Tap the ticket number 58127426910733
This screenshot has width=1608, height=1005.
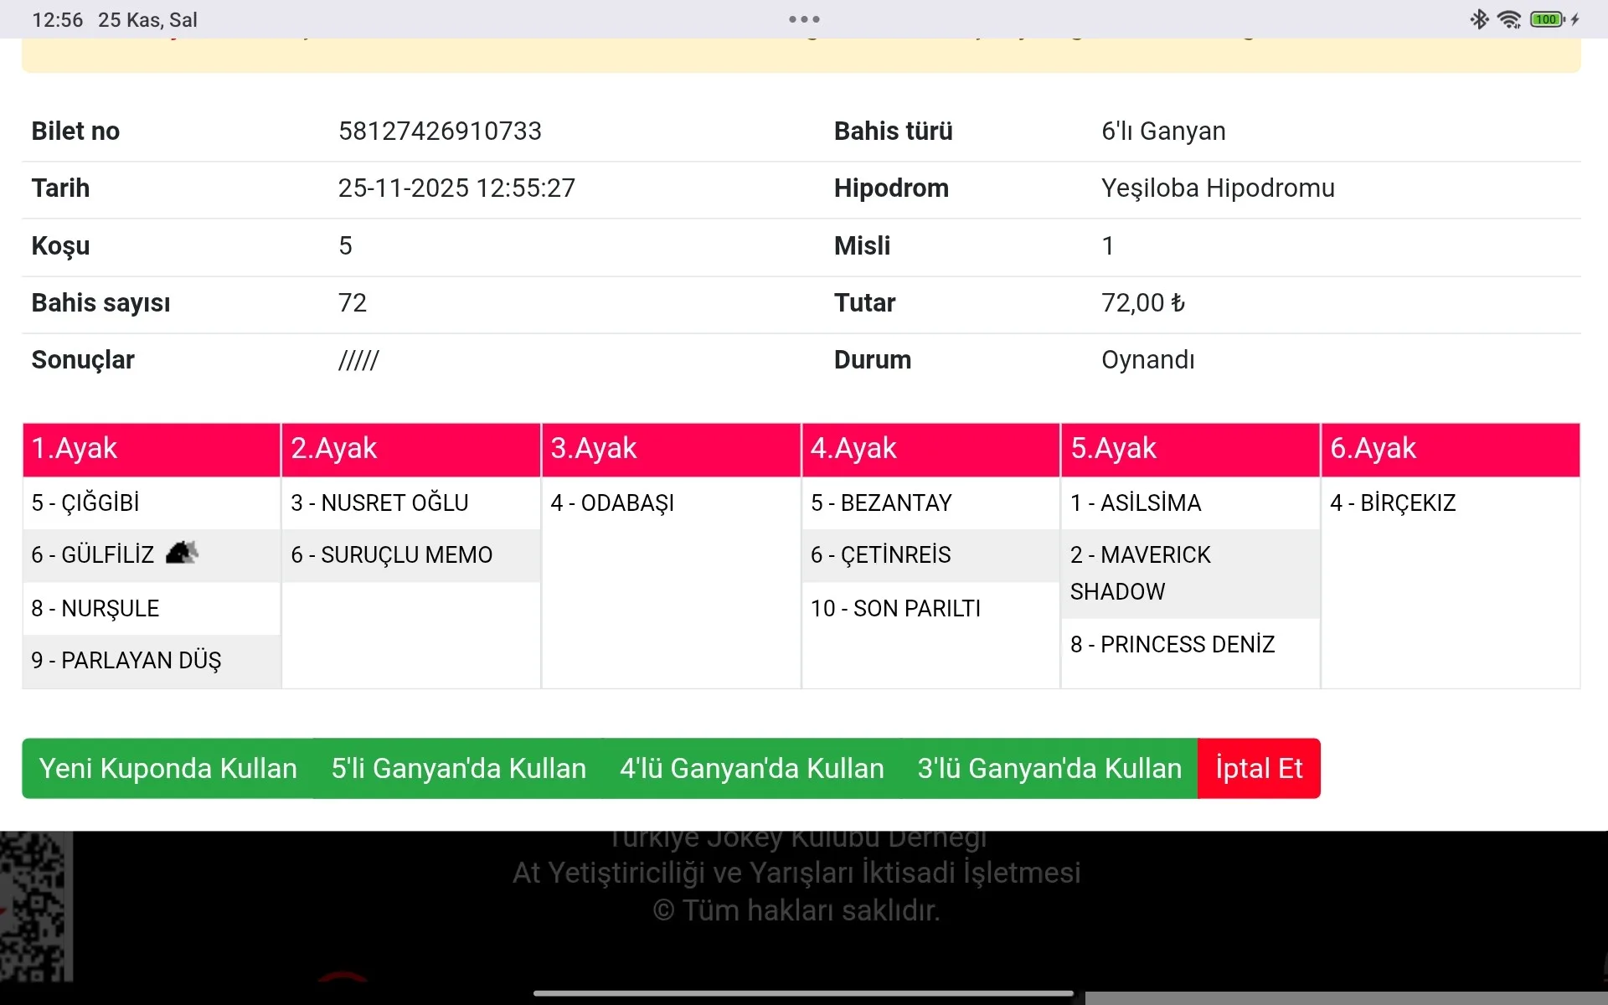coord(440,131)
